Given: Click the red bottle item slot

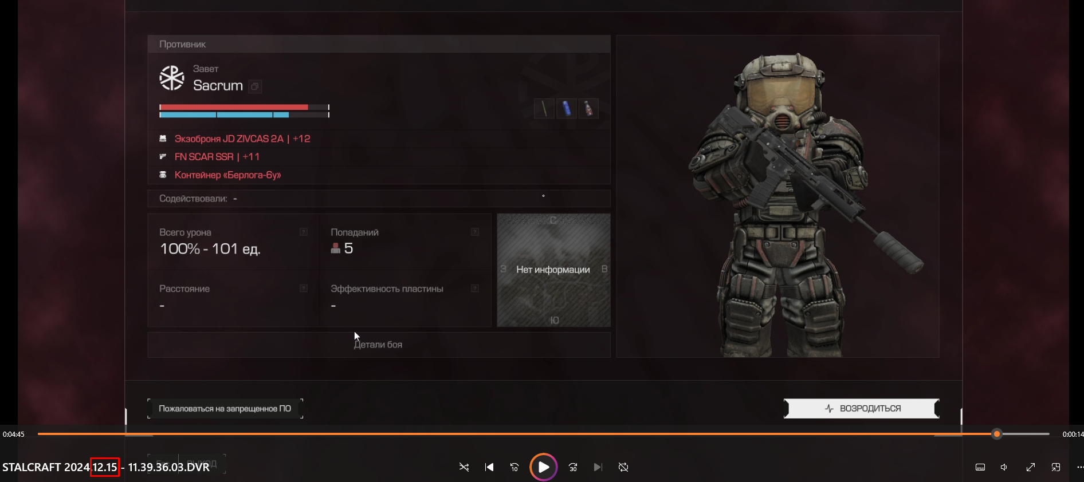Looking at the screenshot, I should click(x=588, y=108).
